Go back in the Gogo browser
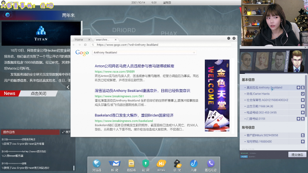The height and width of the screenshot is (173, 308). point(74,45)
